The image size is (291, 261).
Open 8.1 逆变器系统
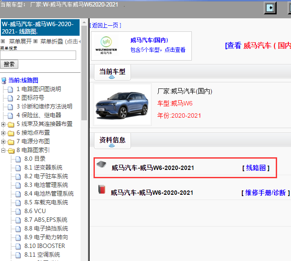(x=43, y=168)
